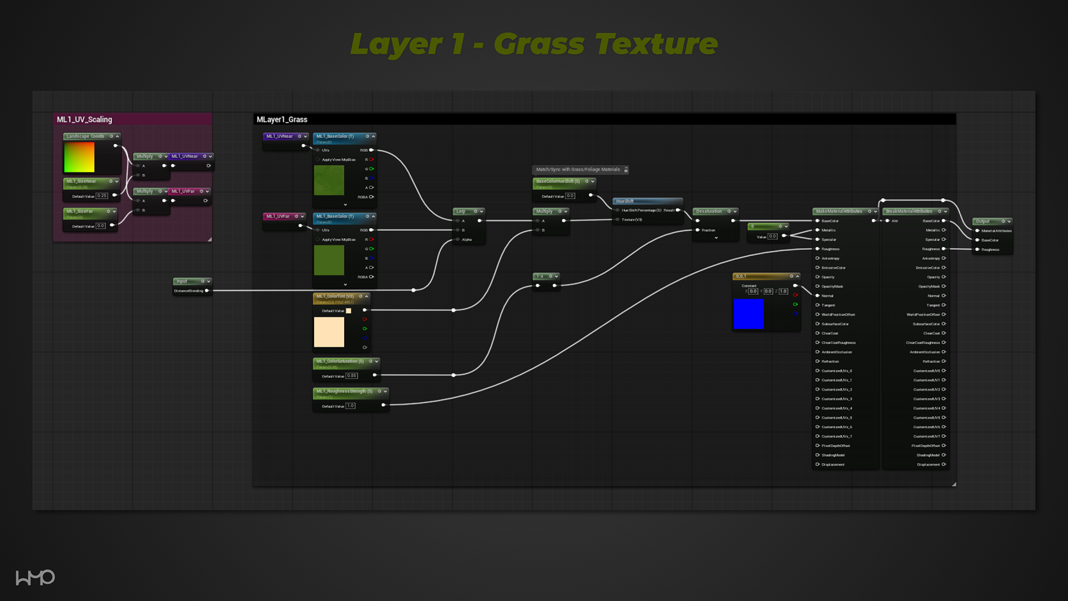Click the preview icon on Desaturation node
Viewport: 1068px width, 601px height.
click(x=729, y=211)
